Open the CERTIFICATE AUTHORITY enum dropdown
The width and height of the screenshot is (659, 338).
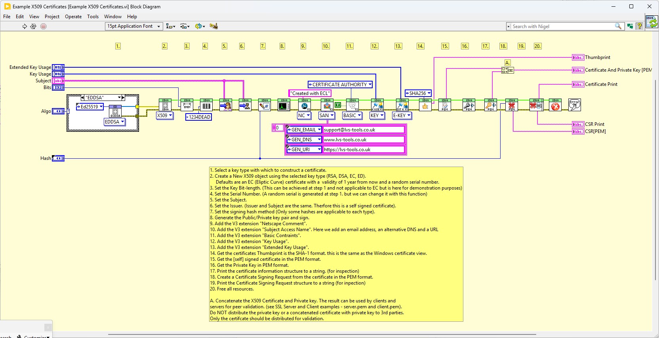tap(340, 85)
